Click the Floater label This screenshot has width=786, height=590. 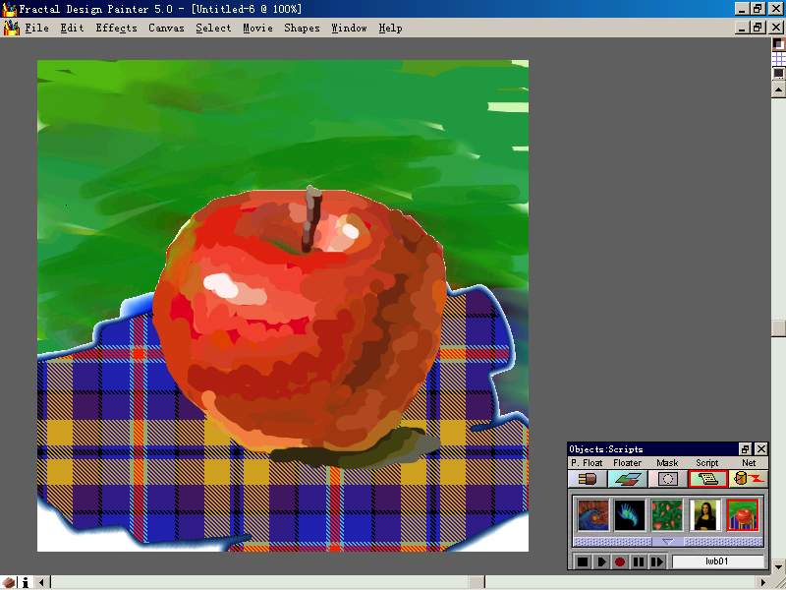pos(627,462)
